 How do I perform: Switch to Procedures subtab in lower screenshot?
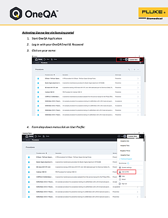click(35, 140)
